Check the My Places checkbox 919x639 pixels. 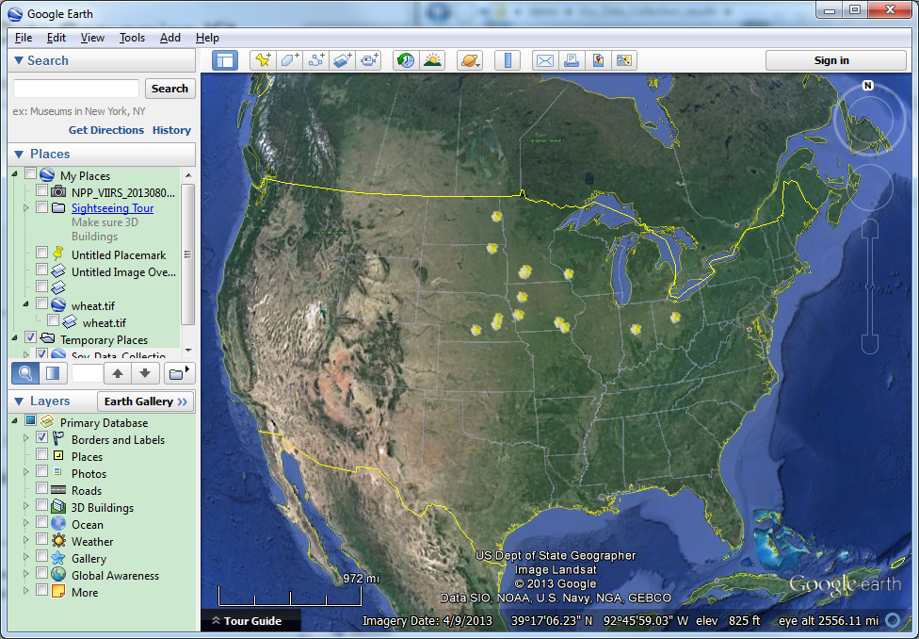30,174
